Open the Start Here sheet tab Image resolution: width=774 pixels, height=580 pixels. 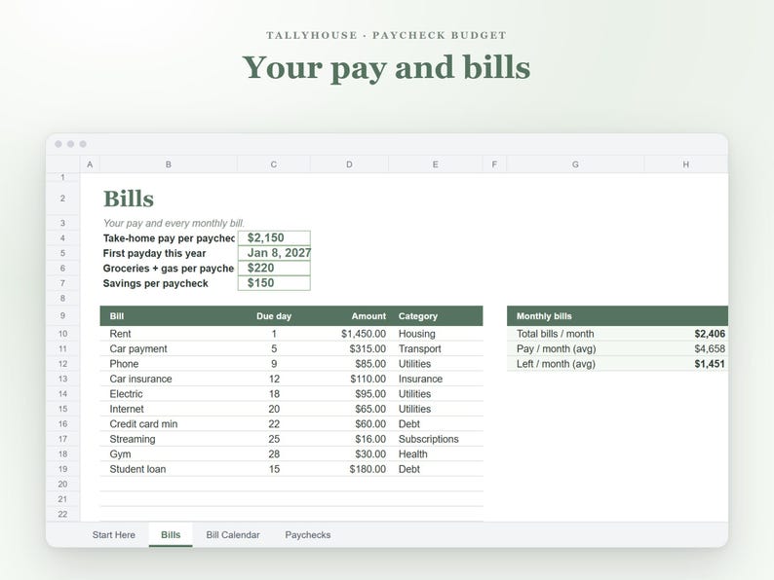113,534
